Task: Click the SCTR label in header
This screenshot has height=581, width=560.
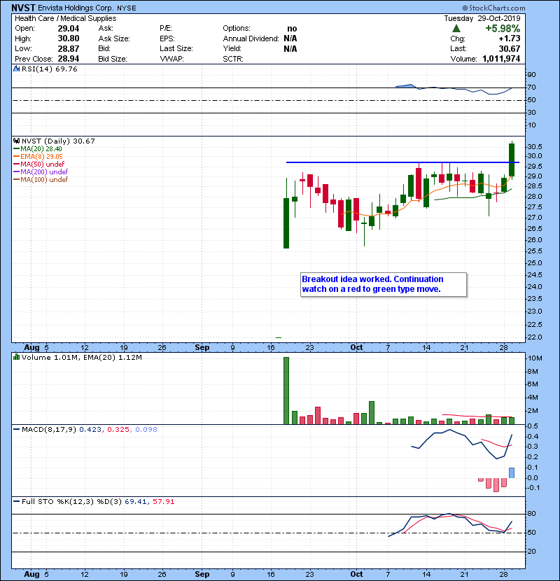Action: 233,59
